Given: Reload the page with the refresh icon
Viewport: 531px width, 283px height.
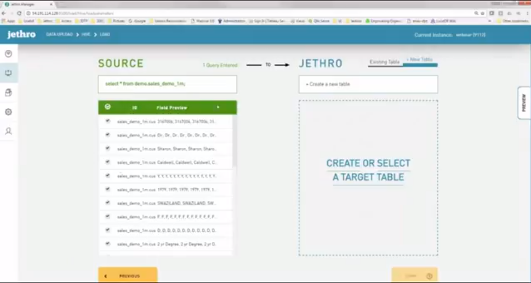Looking at the screenshot, I should click(19, 13).
